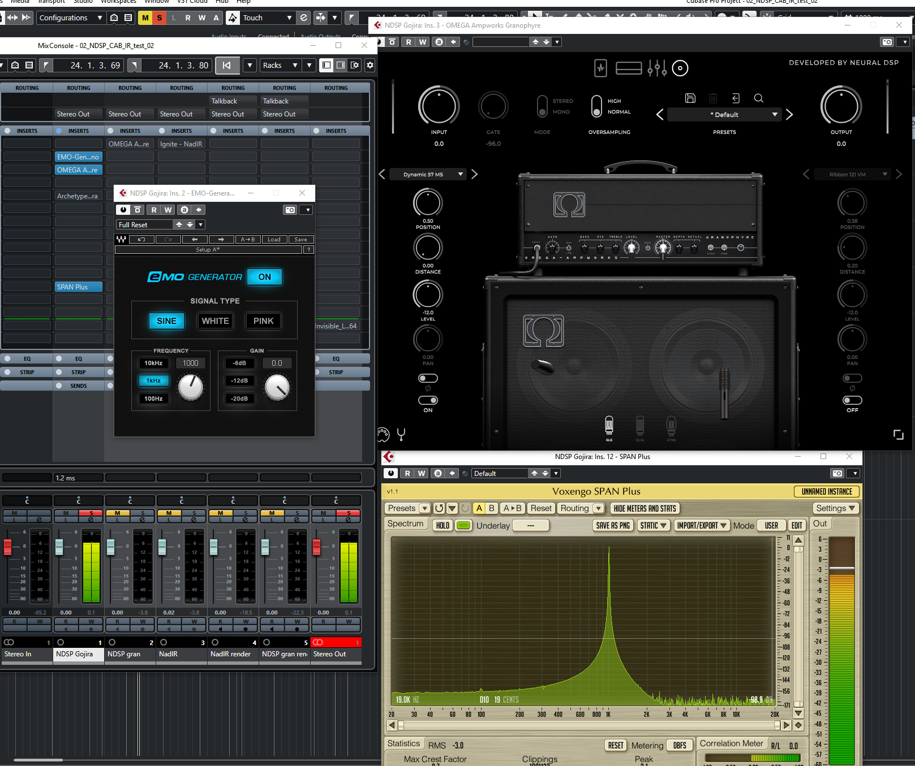Open the MIDI mappings icon
915x766 pixels.
coord(383,434)
